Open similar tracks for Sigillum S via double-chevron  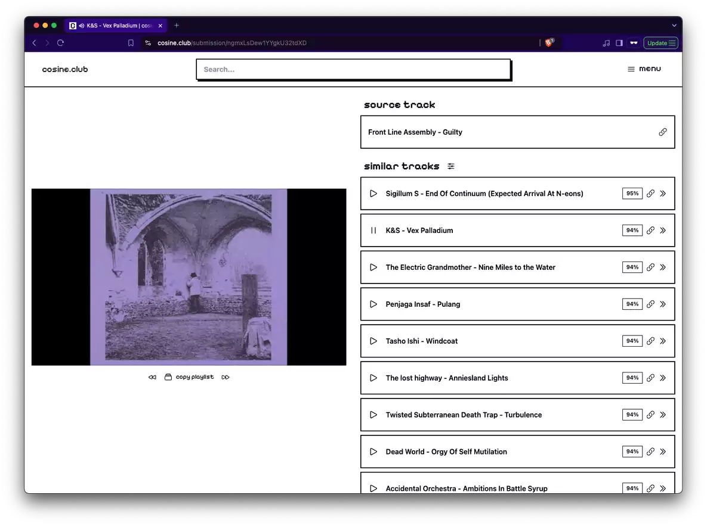click(663, 194)
